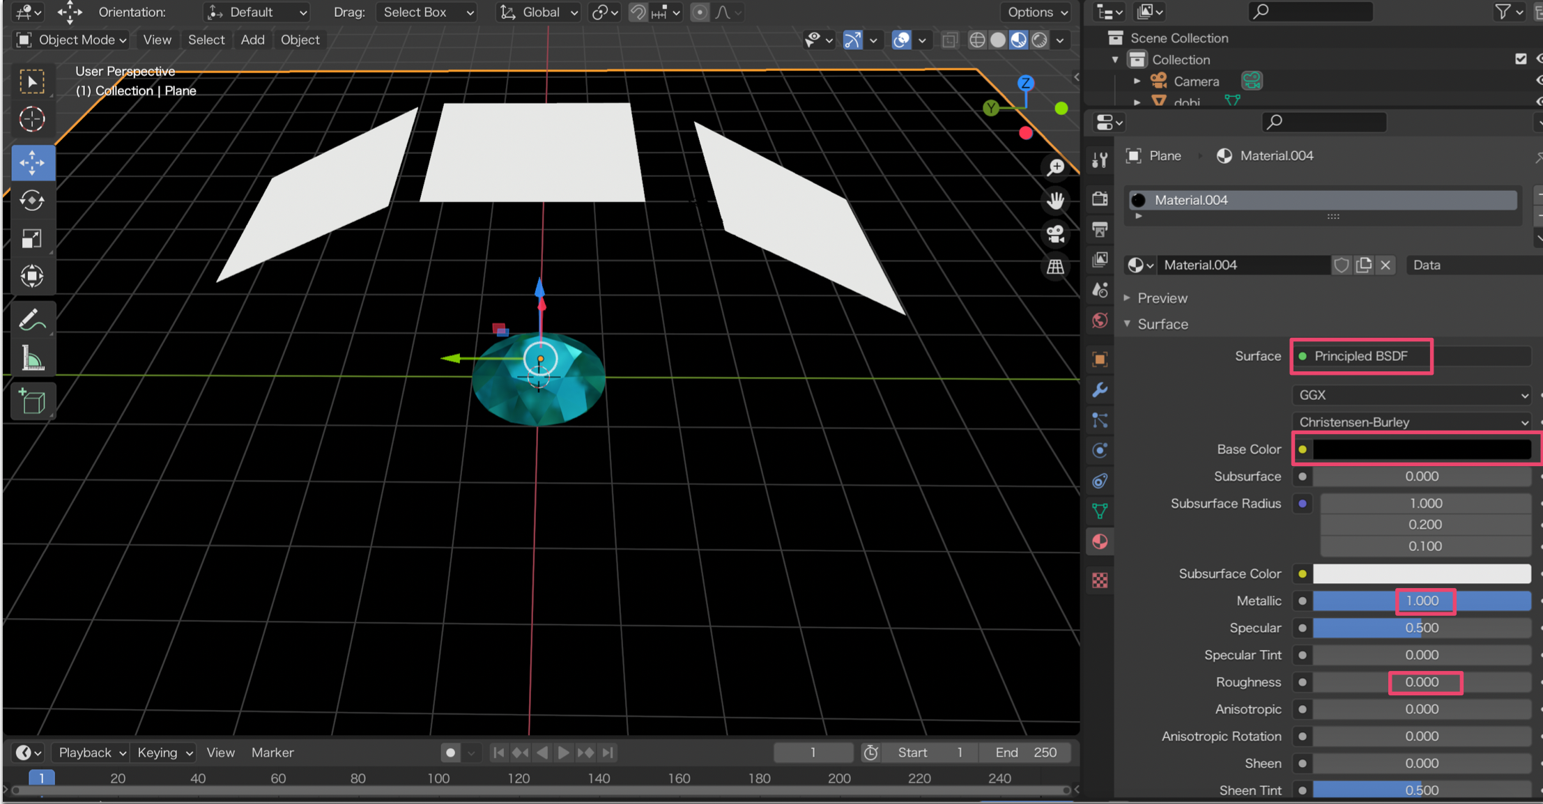Expand the Preview panel
1543x804 pixels.
click(1161, 298)
